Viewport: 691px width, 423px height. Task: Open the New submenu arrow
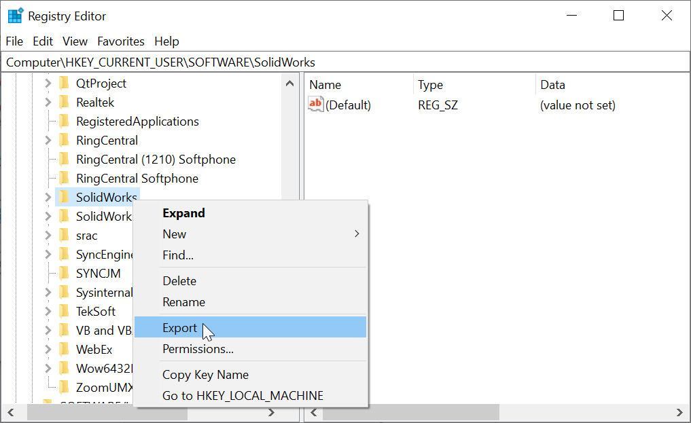[x=356, y=234]
